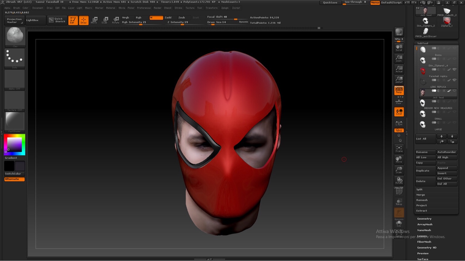The width and height of the screenshot is (465, 261).
Task: Click the black main color swatch
Action: (9, 166)
